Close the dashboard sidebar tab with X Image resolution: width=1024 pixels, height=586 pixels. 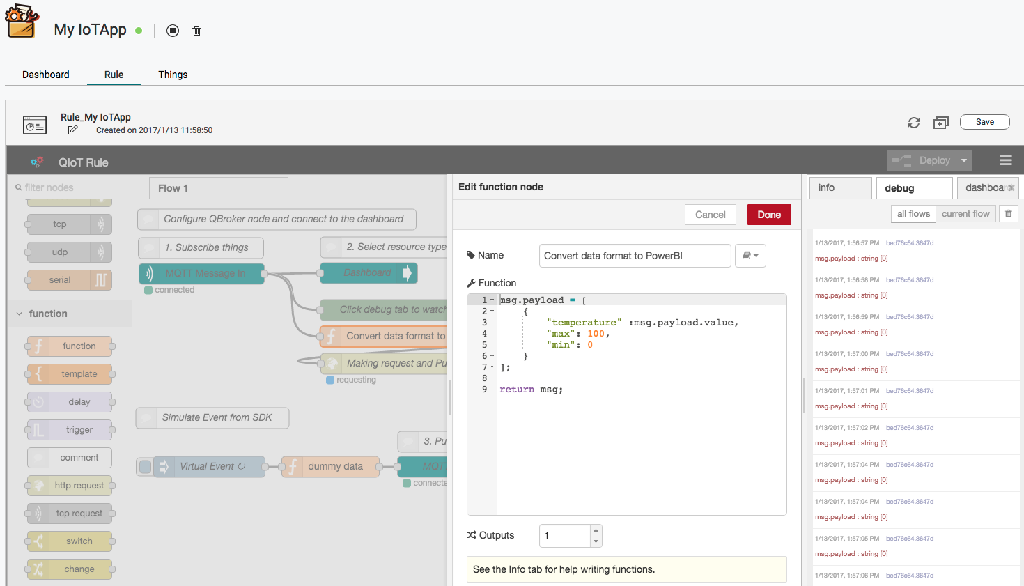(1011, 188)
